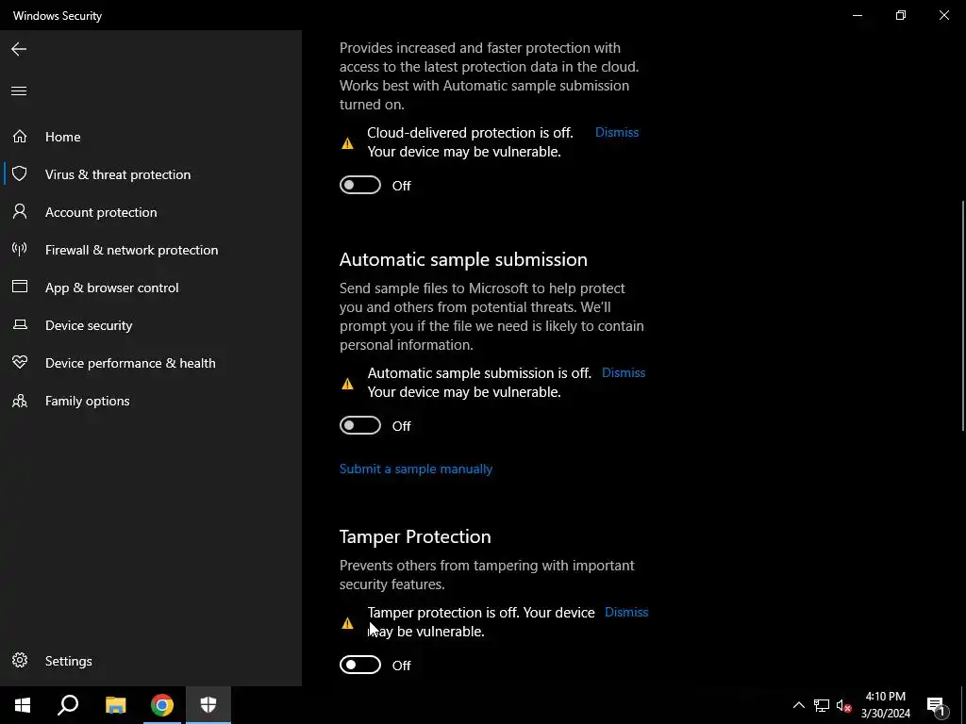
Task: Click the Settings gear icon
Action: click(x=20, y=661)
